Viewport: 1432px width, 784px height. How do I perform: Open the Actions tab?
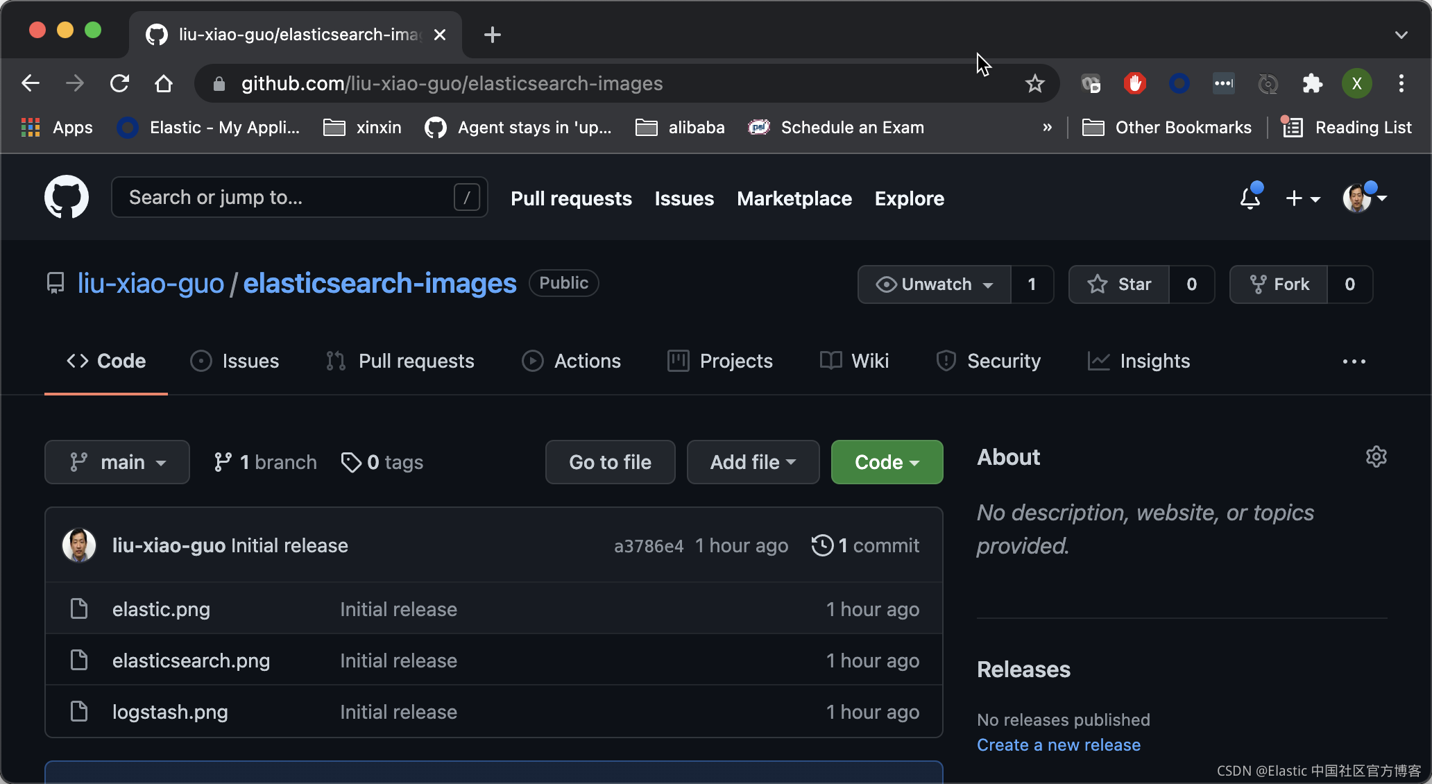[571, 361]
